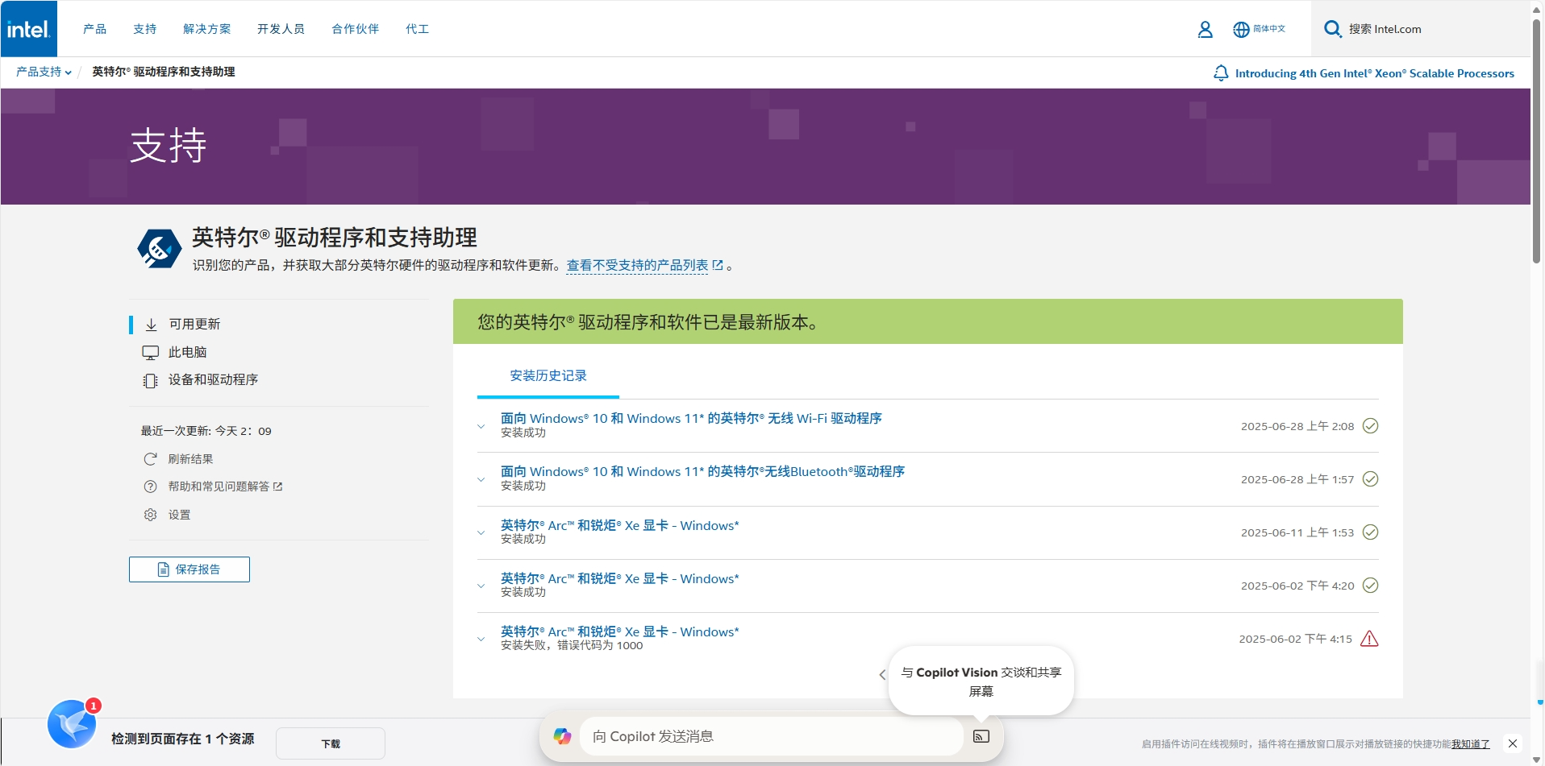
Task: Open the Wi-Fi 驱动程序 title link
Action: coord(691,419)
